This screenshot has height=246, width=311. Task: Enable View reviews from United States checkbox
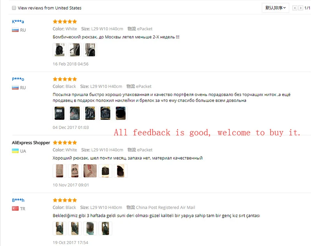(14, 8)
